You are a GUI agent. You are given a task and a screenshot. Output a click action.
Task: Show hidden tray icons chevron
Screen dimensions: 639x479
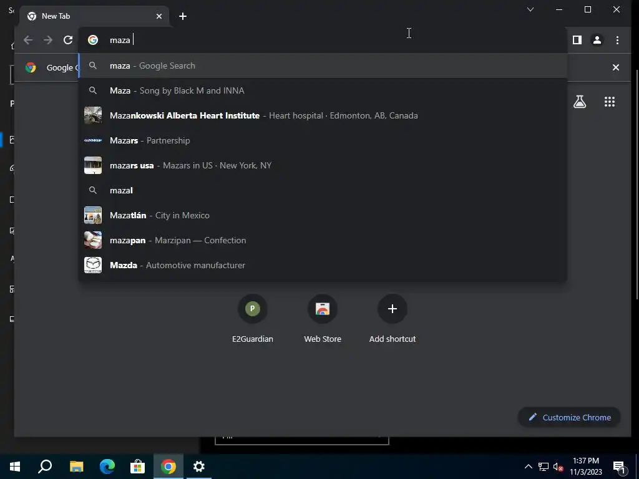click(x=528, y=467)
